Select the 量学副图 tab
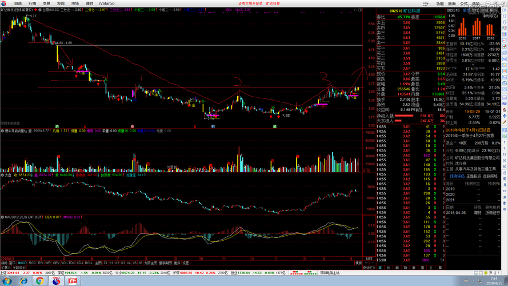Screen dimensions: 508x286 [166, 263]
